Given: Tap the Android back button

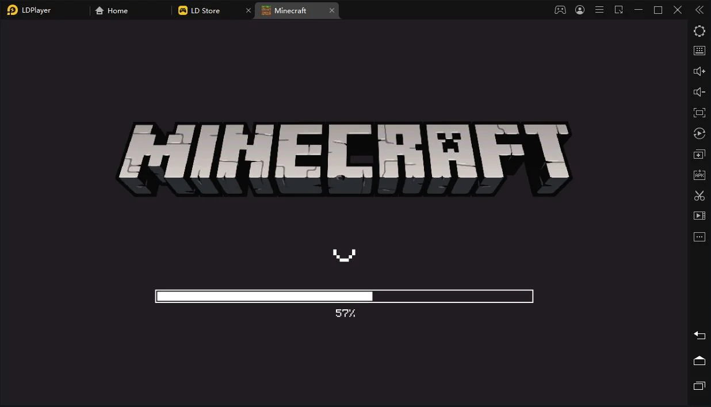Looking at the screenshot, I should [x=699, y=335].
